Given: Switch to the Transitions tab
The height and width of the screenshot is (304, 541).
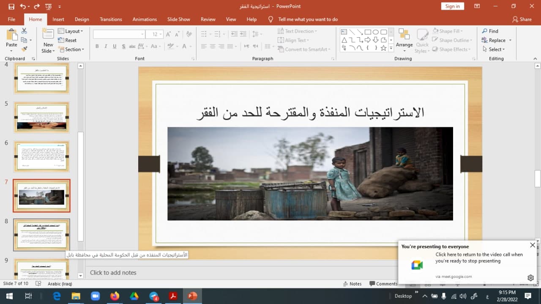Looking at the screenshot, I should tap(111, 19).
